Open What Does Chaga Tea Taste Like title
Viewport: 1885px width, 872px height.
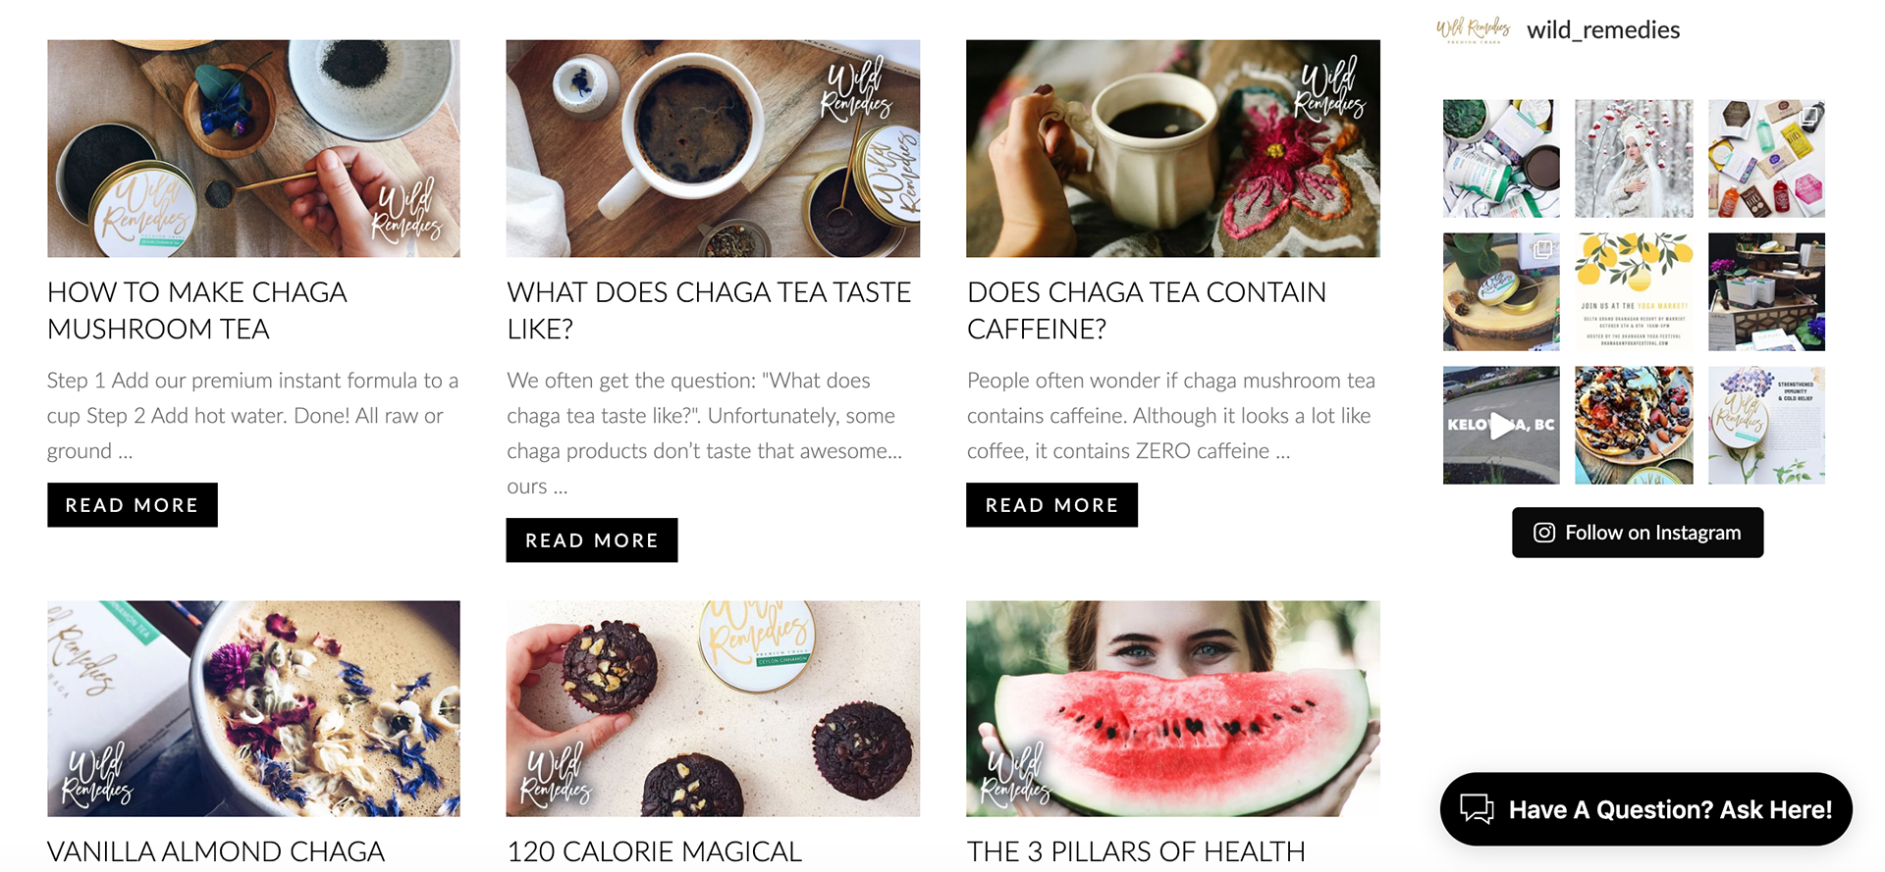click(x=709, y=310)
